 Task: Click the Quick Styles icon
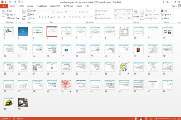coord(142,12)
